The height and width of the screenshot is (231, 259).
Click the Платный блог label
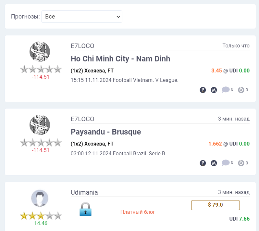(x=138, y=212)
